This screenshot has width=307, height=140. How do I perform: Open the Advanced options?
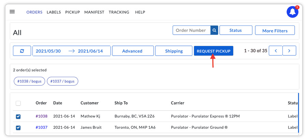pyautogui.click(x=133, y=51)
